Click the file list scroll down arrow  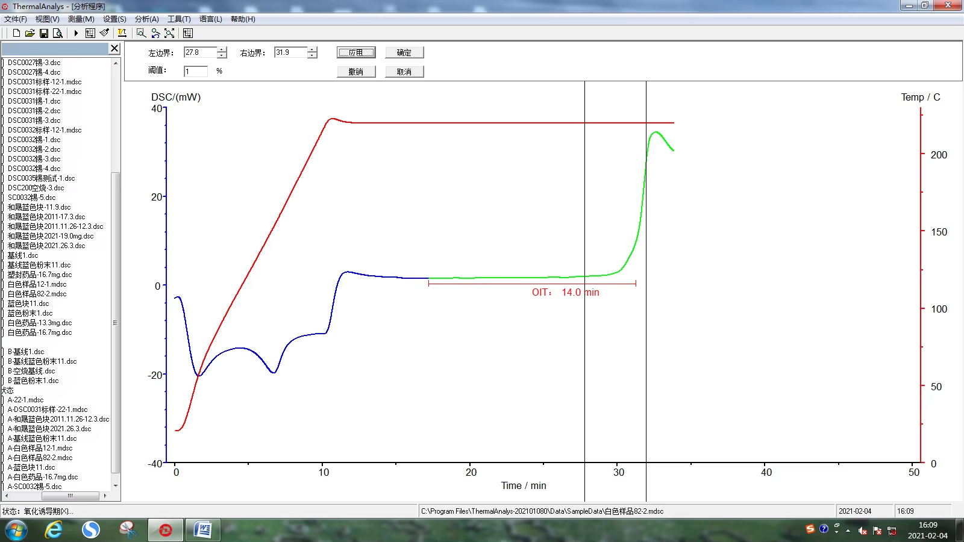116,486
